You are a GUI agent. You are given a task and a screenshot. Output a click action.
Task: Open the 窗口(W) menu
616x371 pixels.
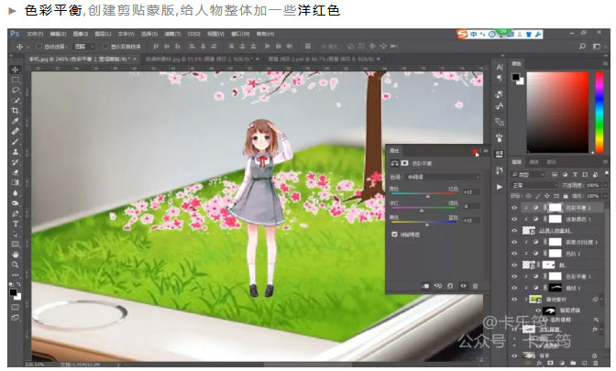240,34
